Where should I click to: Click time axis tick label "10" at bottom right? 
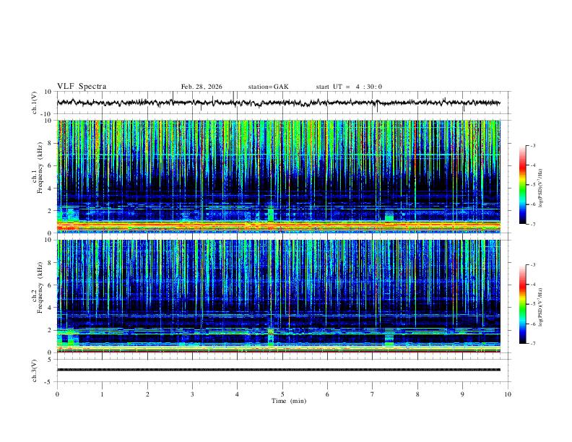[x=508, y=394]
